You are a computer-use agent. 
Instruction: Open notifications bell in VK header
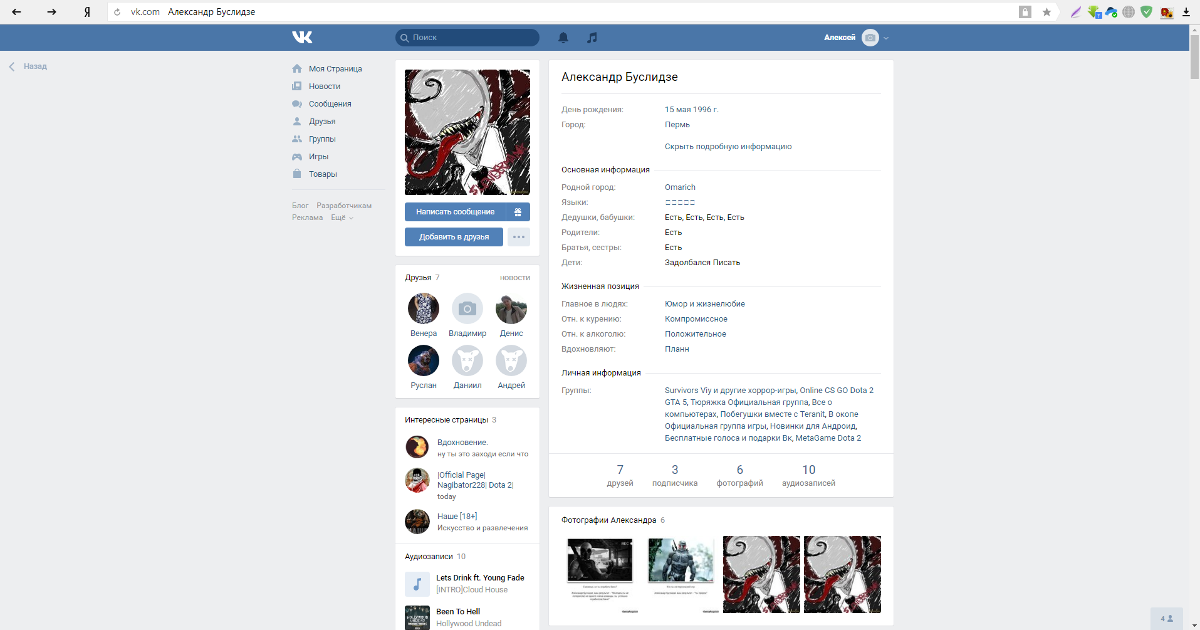click(563, 38)
